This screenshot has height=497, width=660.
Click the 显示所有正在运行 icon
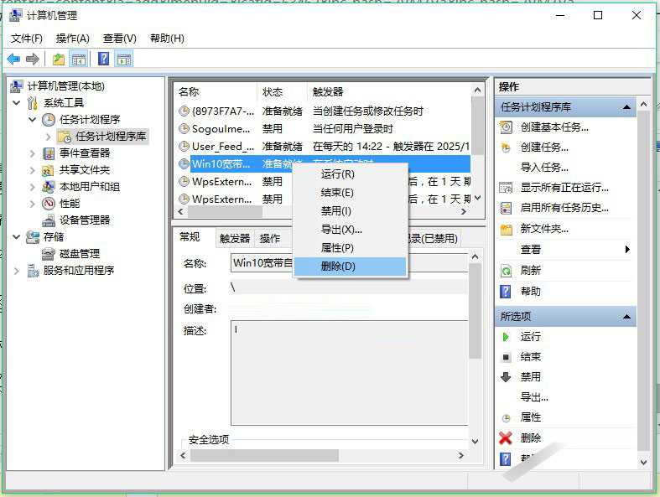[x=506, y=187]
